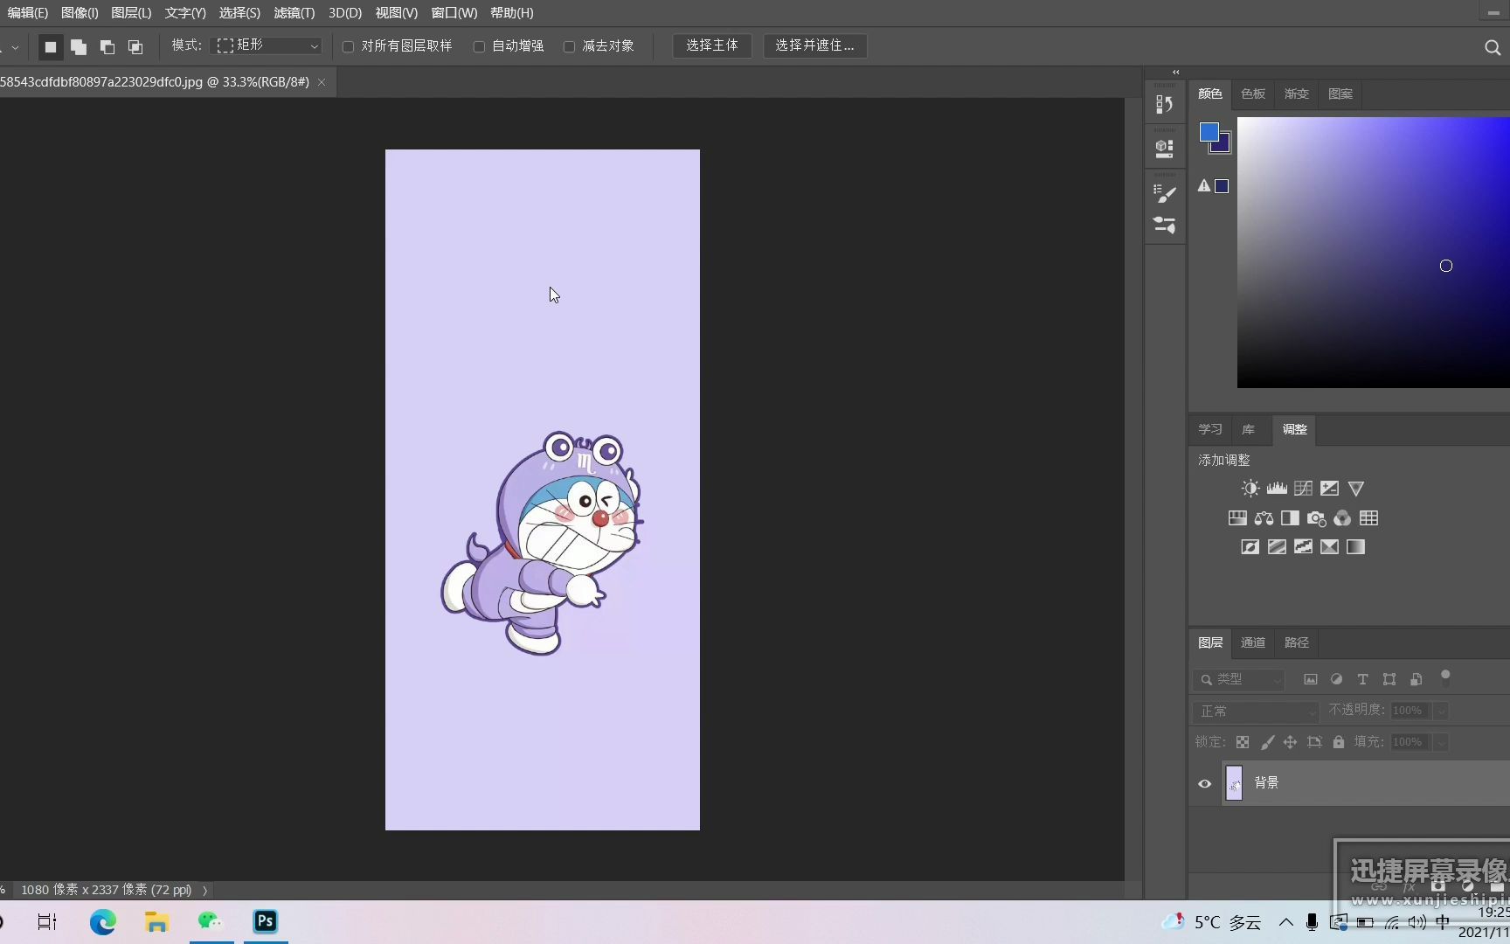Add a Color Lookup adjustment
This screenshot has height=944, width=1510.
[x=1368, y=517]
